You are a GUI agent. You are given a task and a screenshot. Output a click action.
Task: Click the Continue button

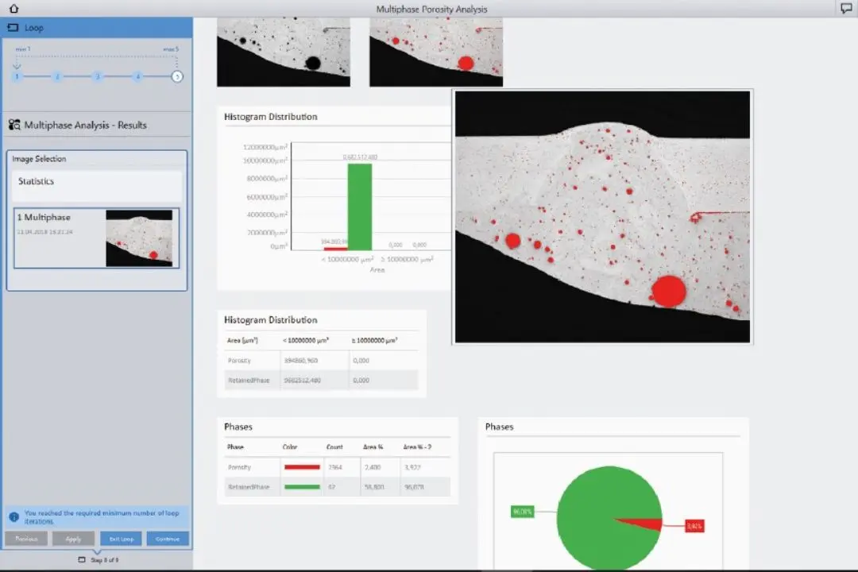pos(168,539)
